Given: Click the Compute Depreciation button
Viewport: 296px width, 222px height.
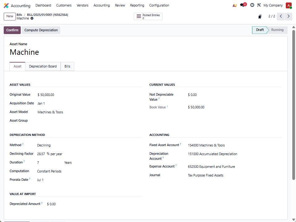Looking at the screenshot, I should pyautogui.click(x=41, y=30).
